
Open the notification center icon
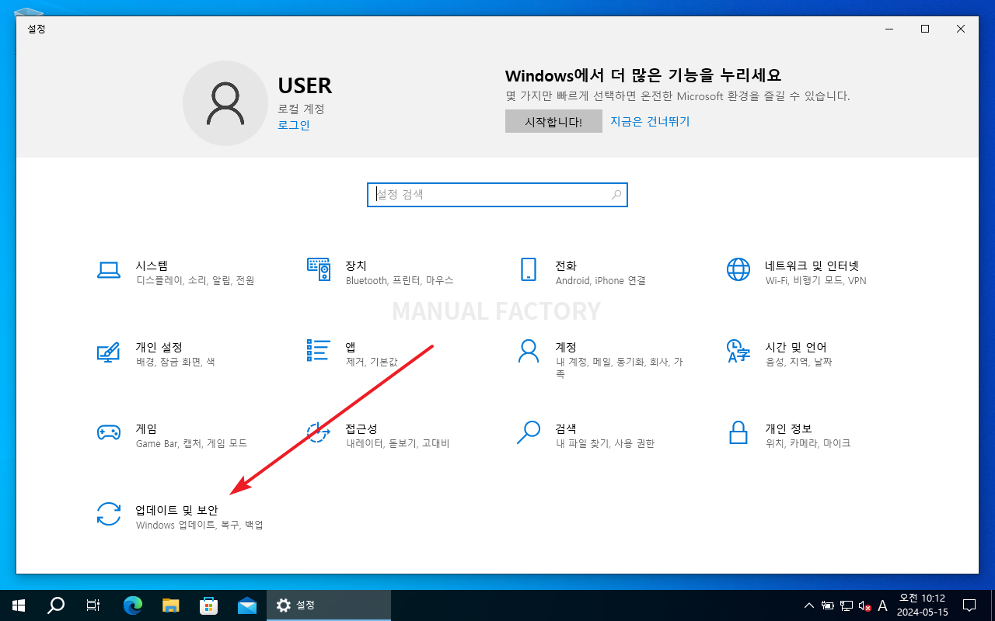(x=969, y=605)
